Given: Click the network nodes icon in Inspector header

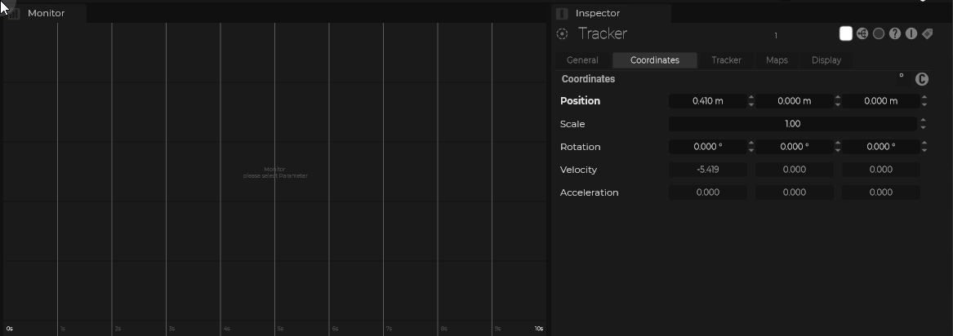Looking at the screenshot, I should 862,33.
